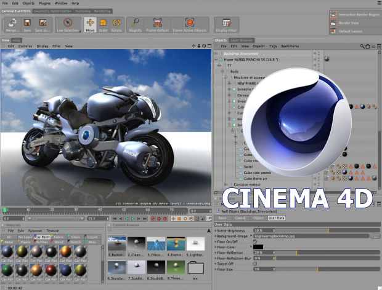Screen dimensions: 382x290
Task: Select the Glass material filter
Action: [76, 237]
